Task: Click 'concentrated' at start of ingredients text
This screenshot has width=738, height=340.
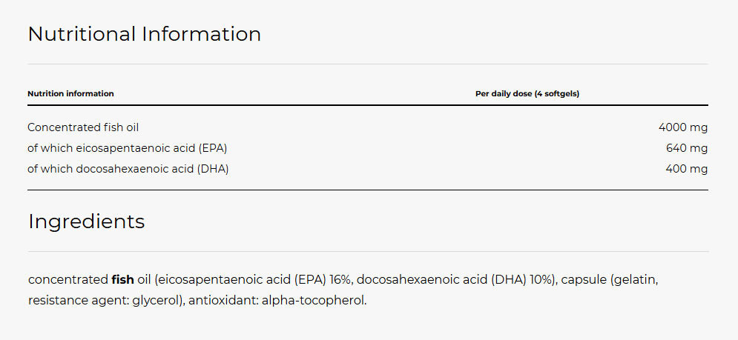Action: (x=68, y=280)
